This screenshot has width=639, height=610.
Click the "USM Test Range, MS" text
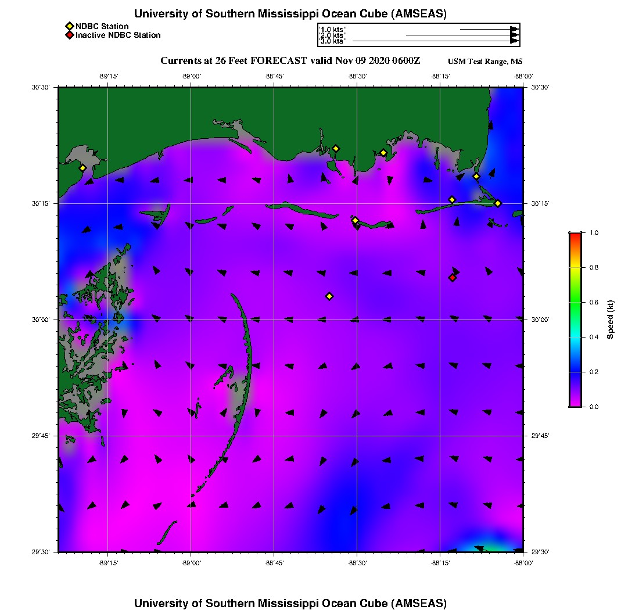pyautogui.click(x=485, y=62)
